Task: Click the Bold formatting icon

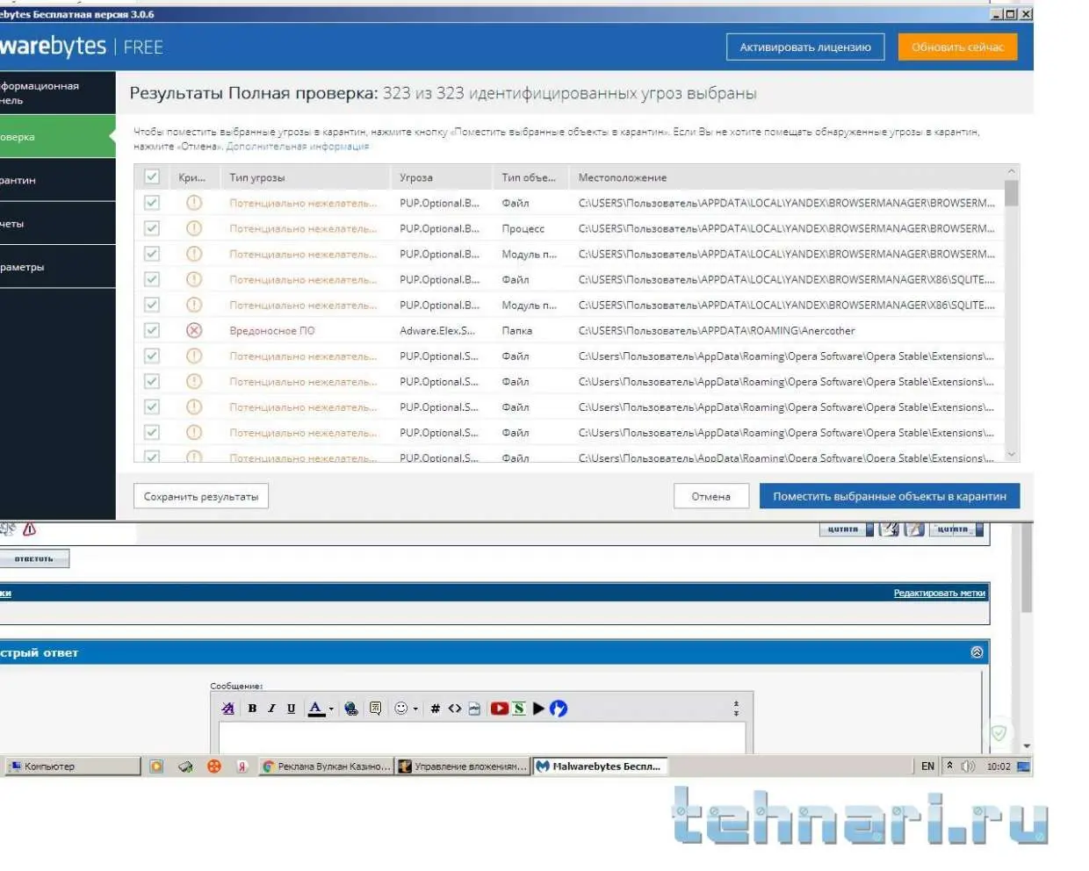Action: [252, 709]
